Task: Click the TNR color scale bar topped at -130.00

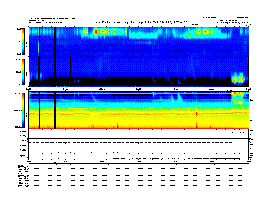Action: pyautogui.click(x=23, y=110)
